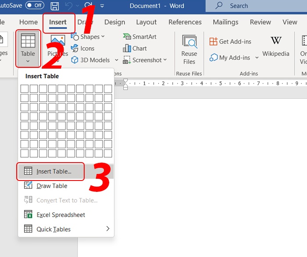The height and width of the screenshot is (257, 307).
Task: Click the Insert Table menu icon
Action: (x=28, y=171)
